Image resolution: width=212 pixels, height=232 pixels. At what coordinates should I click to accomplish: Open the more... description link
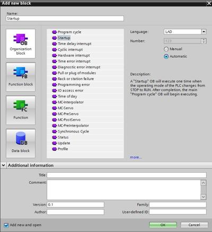click(x=136, y=157)
